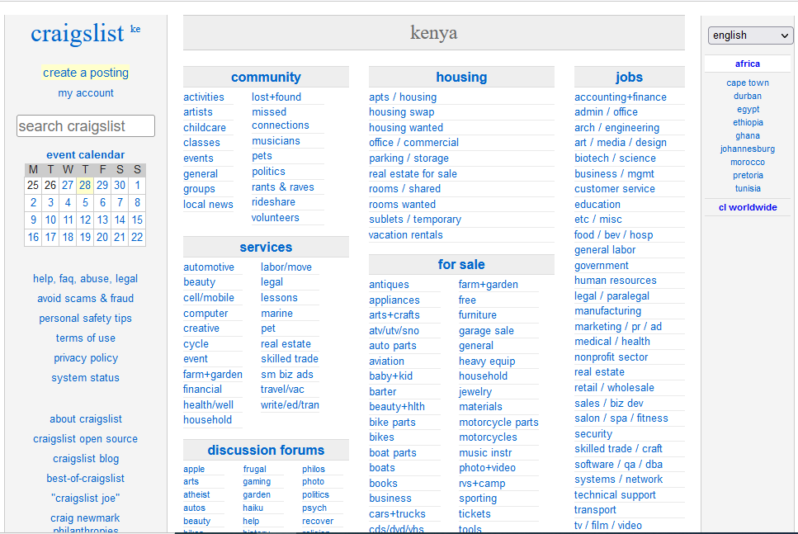This screenshot has height=534, width=798.
Task: Open the housing section heading
Action: pos(461,78)
